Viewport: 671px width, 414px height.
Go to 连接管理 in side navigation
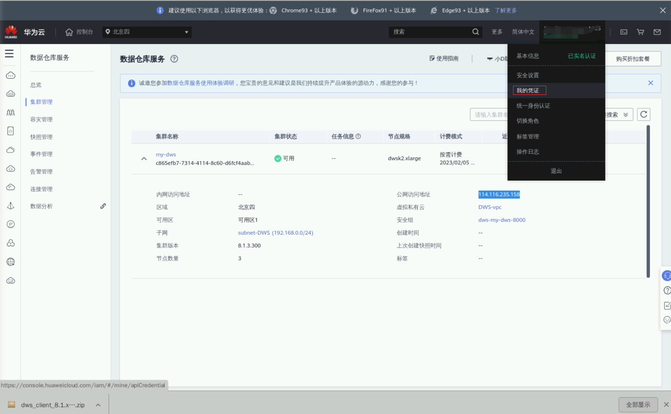[42, 189]
